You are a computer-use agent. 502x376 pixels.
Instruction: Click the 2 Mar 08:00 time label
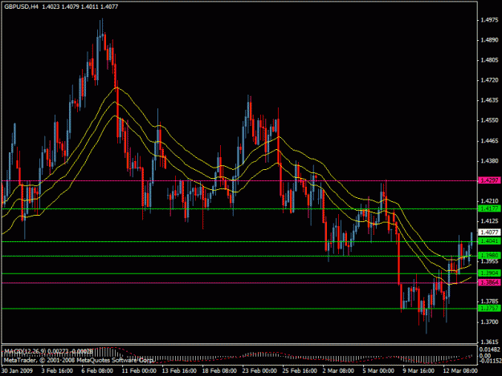(338, 371)
